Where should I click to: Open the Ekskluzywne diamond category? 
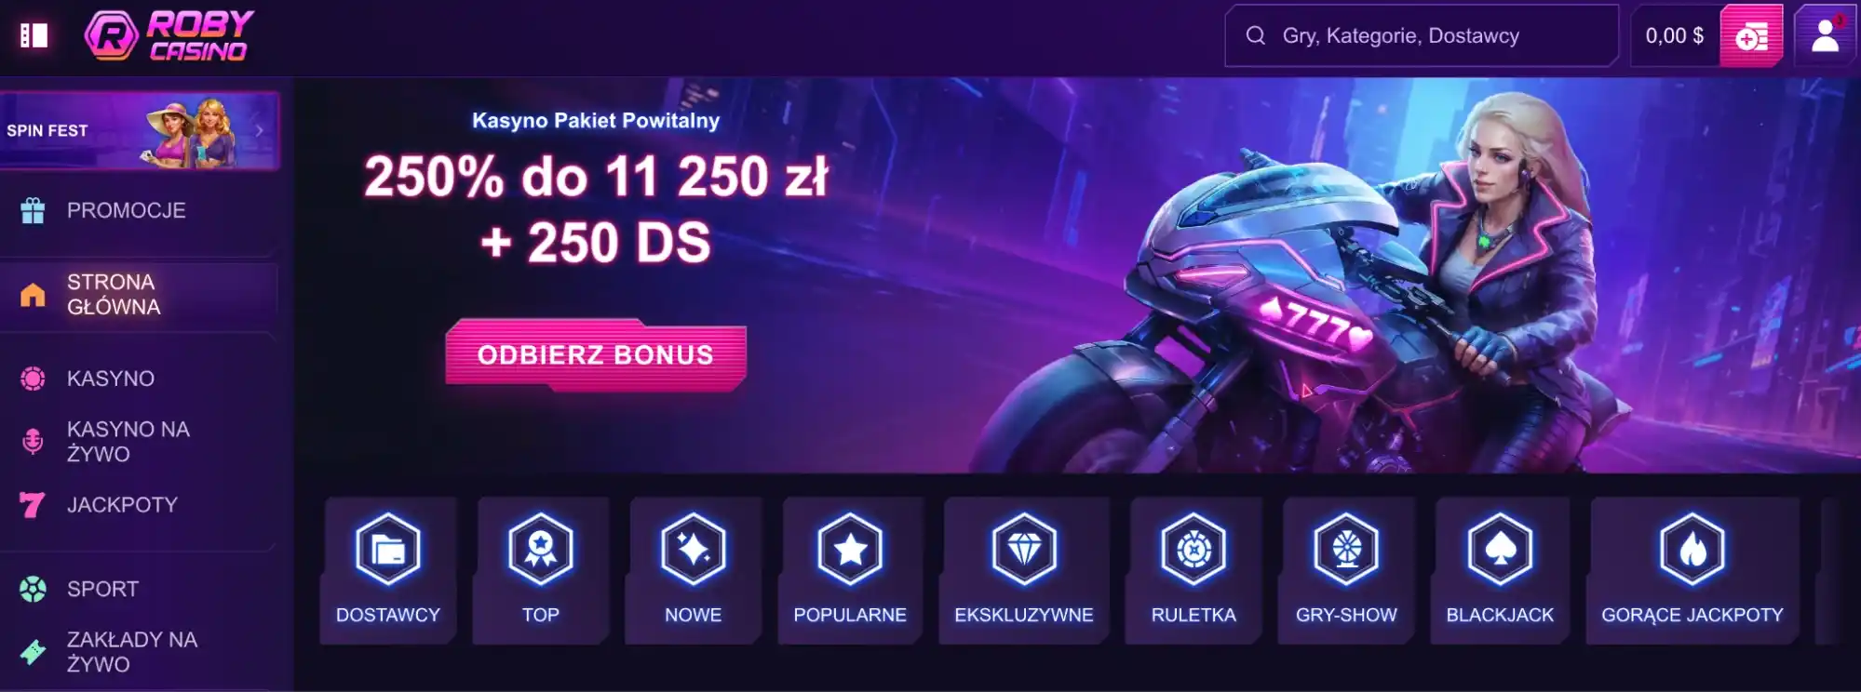pos(1024,570)
